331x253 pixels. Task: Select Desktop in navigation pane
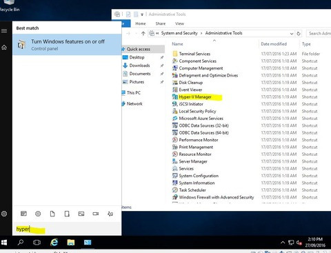(137, 57)
